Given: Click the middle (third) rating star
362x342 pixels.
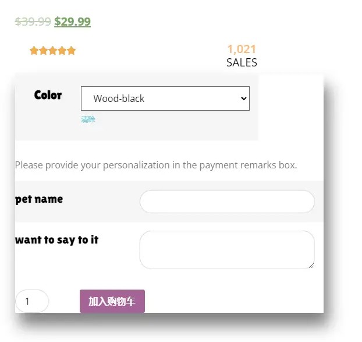Looking at the screenshot, I should pyautogui.click(x=53, y=51).
